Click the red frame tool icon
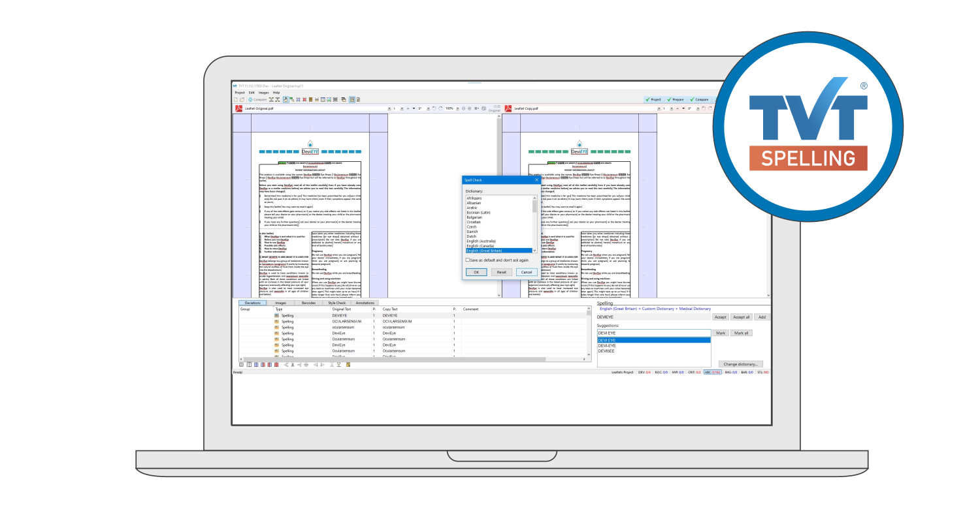The height and width of the screenshot is (530, 980). 304,99
